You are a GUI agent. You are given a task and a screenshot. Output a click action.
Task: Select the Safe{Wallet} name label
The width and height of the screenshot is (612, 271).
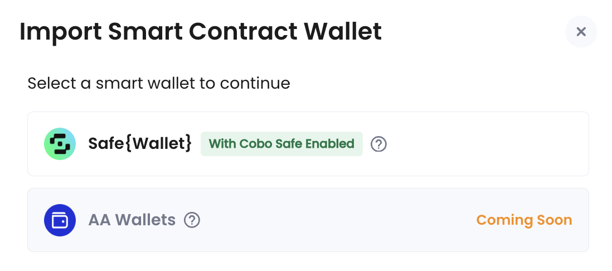pyautogui.click(x=140, y=144)
